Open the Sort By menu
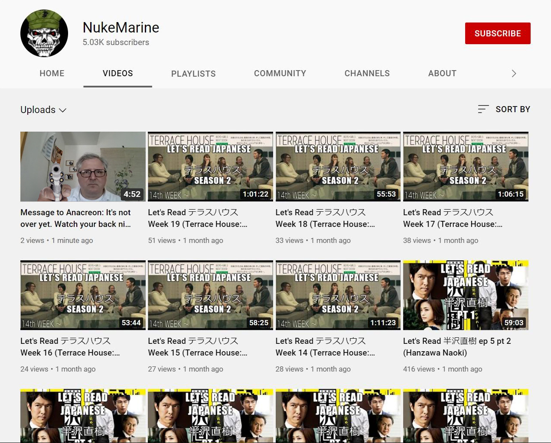 504,109
